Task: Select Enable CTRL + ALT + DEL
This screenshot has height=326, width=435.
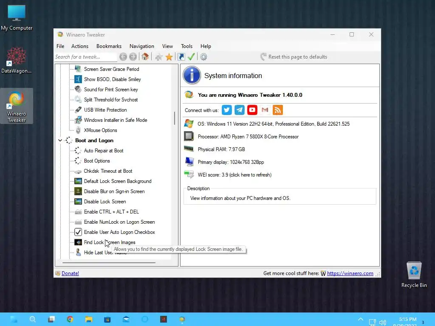Action: pyautogui.click(x=112, y=212)
